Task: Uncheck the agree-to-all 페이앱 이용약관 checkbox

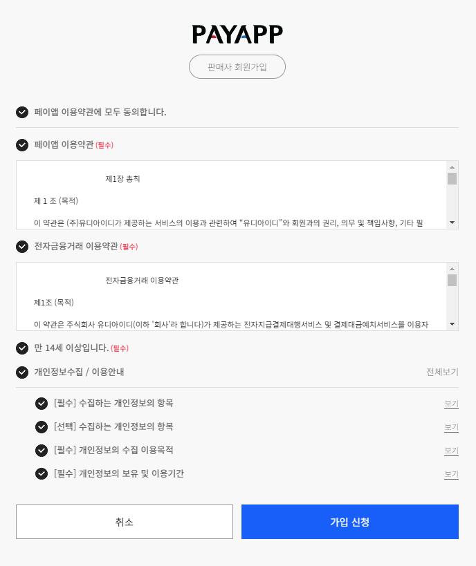Action: [22, 112]
